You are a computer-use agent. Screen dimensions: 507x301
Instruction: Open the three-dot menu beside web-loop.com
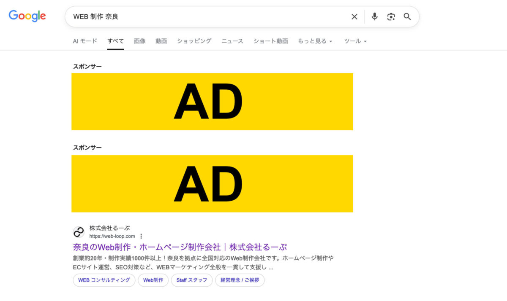[141, 236]
